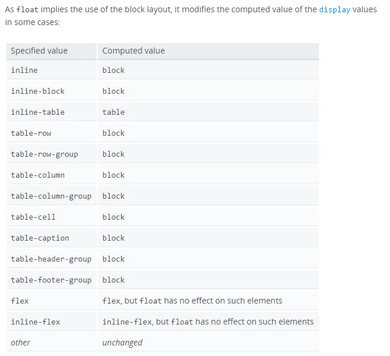Select the table-row cell
The height and width of the screenshot is (356, 390).
click(51, 133)
